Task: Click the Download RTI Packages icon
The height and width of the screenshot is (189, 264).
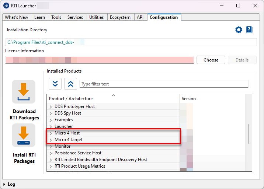Action: pyautogui.click(x=24, y=92)
